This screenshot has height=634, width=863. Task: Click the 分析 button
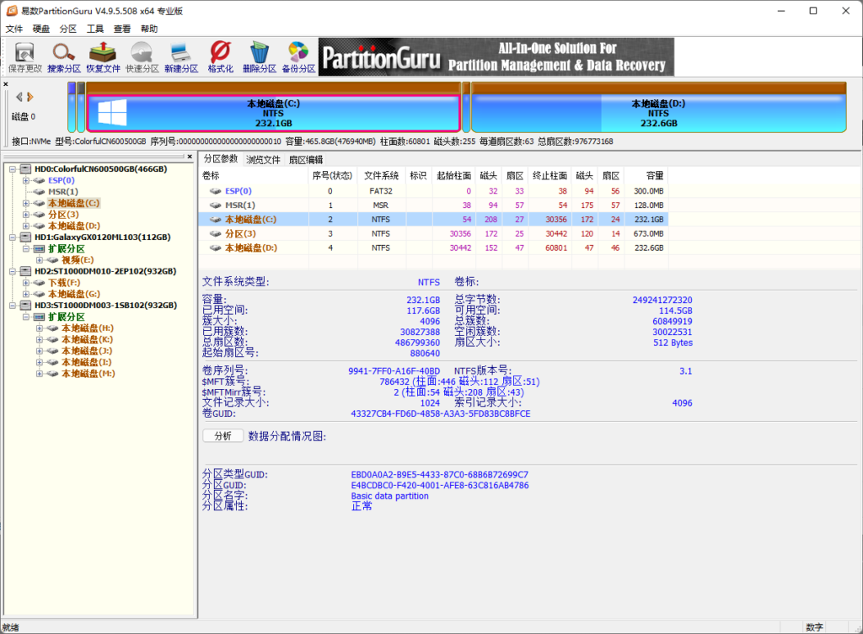222,436
